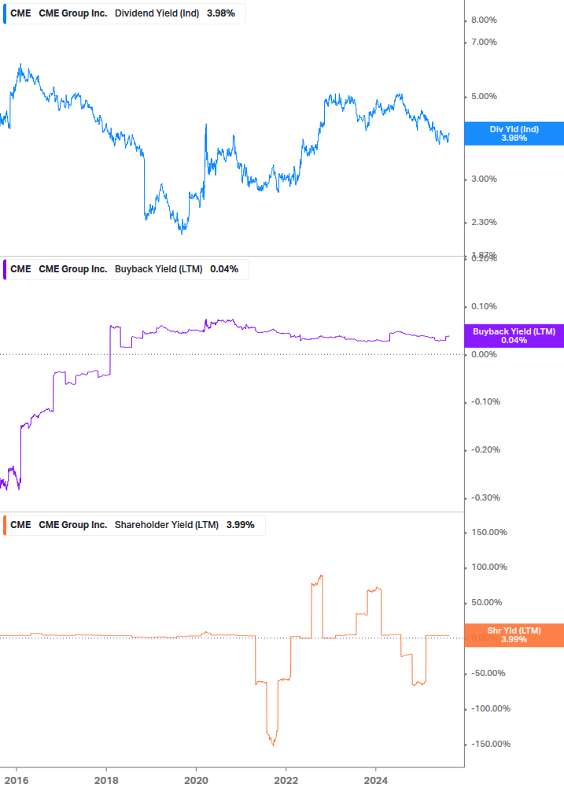Click the 2022 label on the time axis
Screen dimensions: 564x791
tap(286, 781)
